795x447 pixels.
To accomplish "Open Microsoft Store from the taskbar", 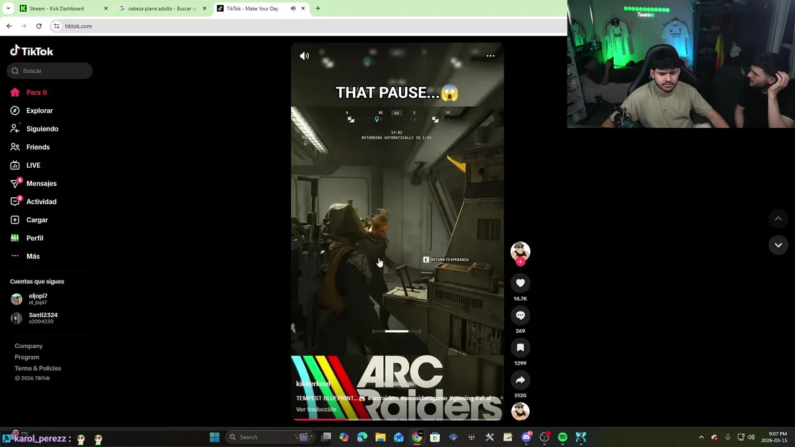I will point(435,437).
